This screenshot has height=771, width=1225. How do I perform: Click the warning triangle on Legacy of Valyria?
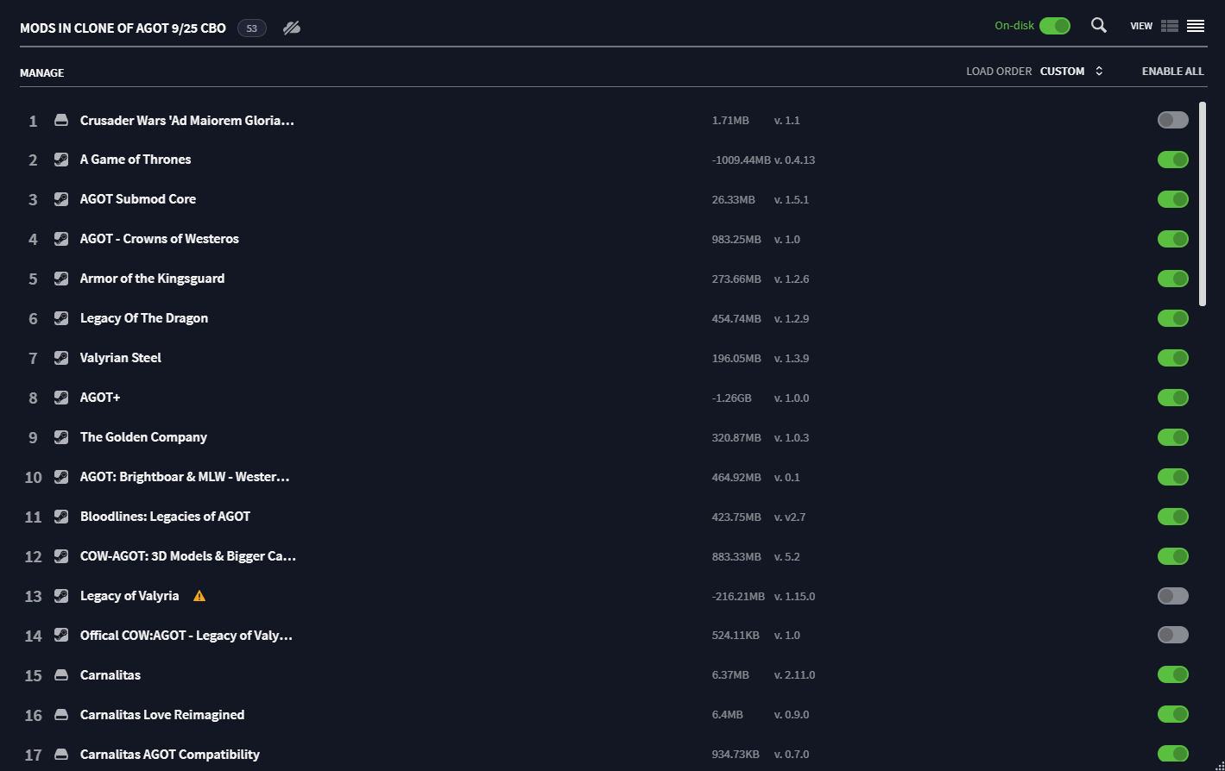coord(199,596)
